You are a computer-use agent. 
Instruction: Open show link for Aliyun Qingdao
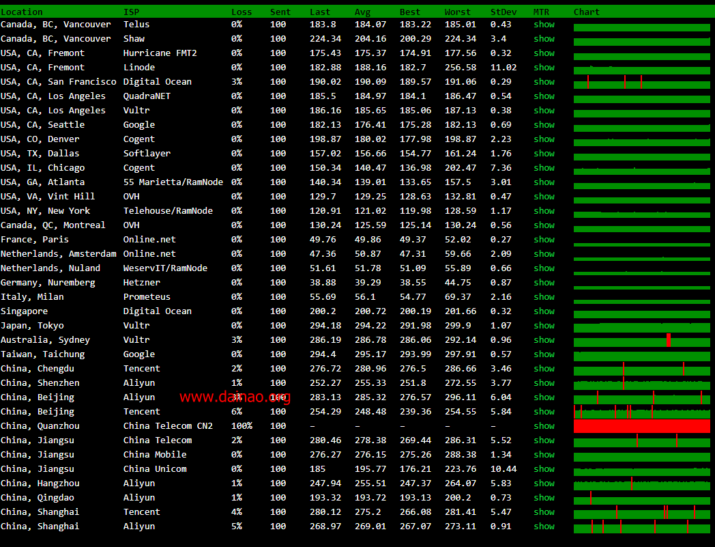click(544, 498)
